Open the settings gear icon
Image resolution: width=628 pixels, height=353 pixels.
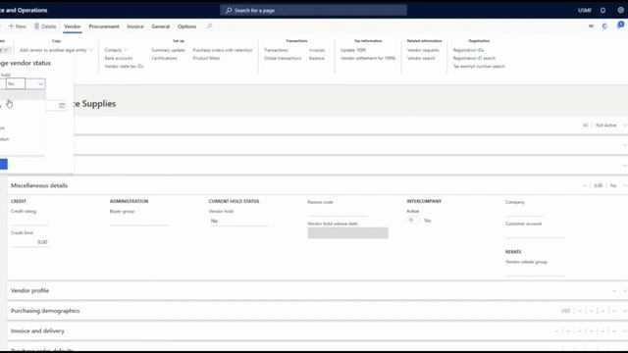pyautogui.click(x=620, y=10)
